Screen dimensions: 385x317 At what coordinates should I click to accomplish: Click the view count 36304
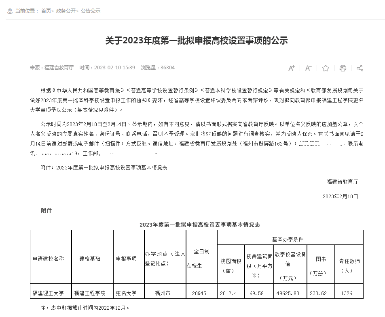pos(167,68)
